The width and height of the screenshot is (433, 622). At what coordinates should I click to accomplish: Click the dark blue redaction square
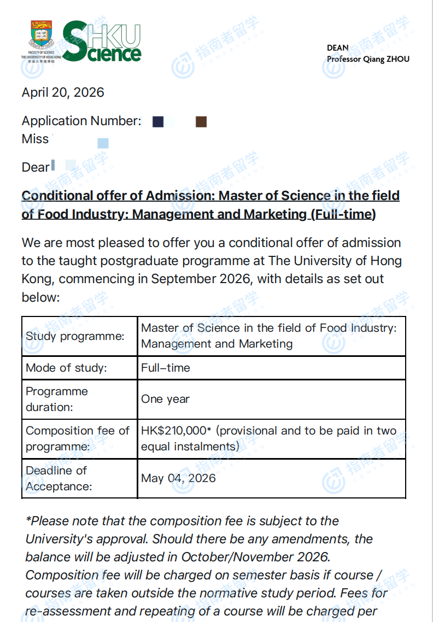(158, 122)
